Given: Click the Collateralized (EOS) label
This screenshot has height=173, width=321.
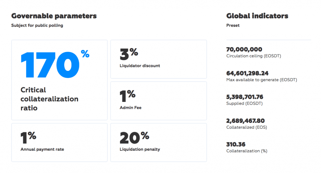Looking at the screenshot, I should pyautogui.click(x=247, y=127).
